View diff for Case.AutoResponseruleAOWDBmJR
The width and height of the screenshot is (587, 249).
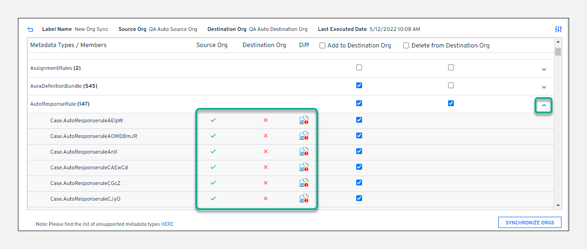pyautogui.click(x=304, y=136)
